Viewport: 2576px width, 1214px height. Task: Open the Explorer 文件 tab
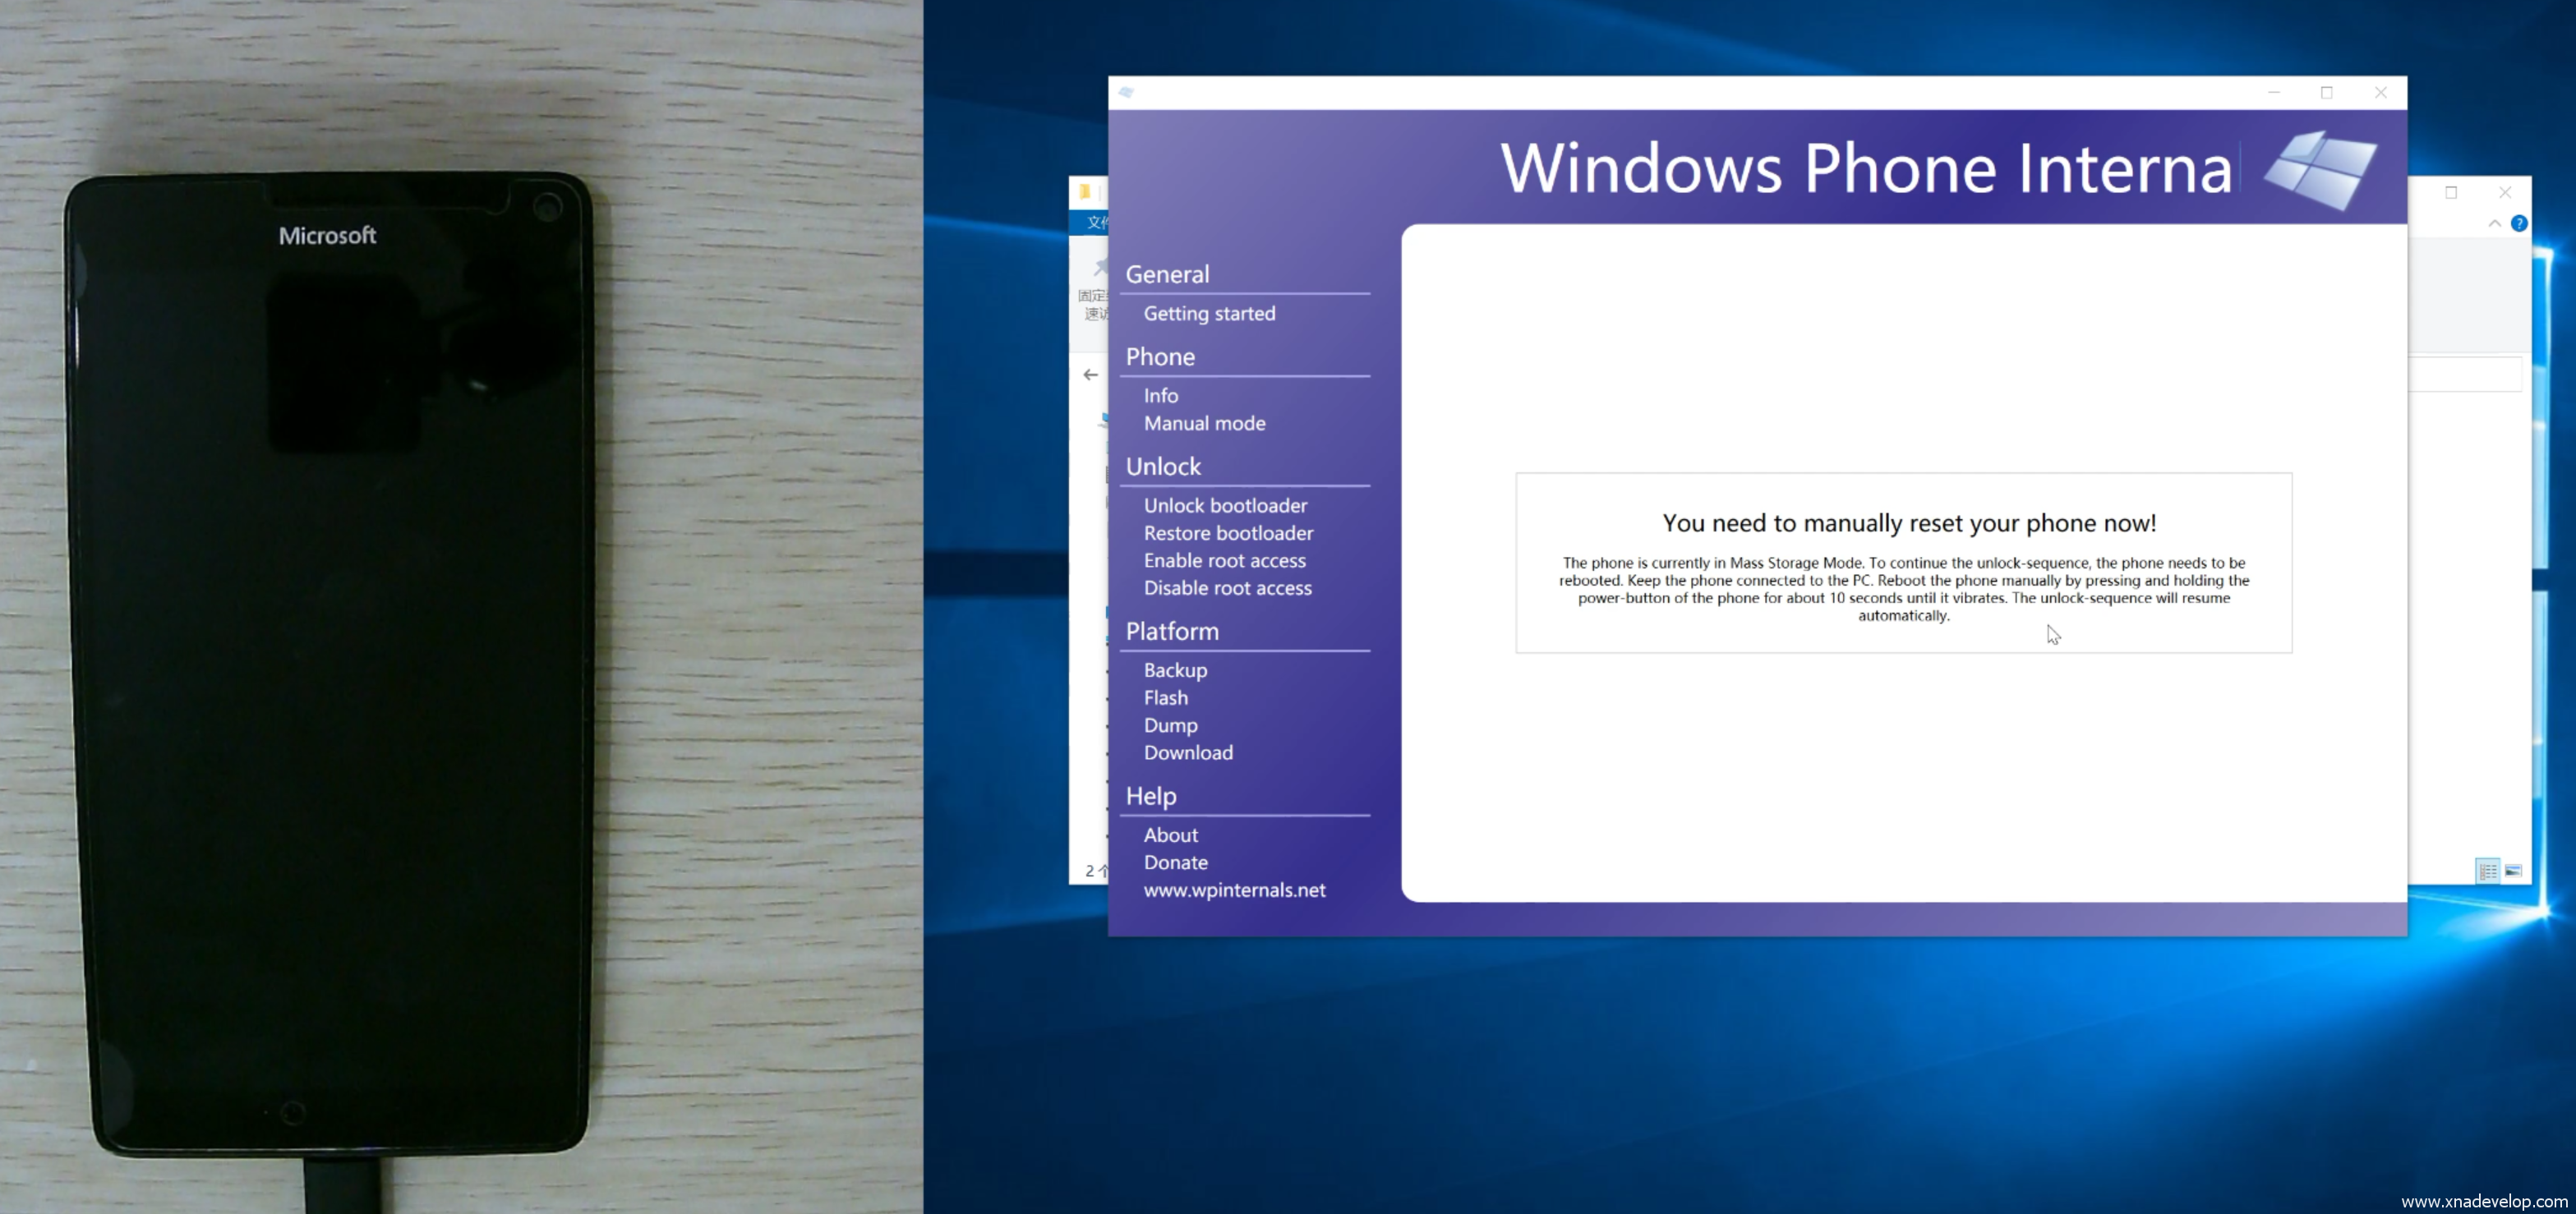point(1096,222)
